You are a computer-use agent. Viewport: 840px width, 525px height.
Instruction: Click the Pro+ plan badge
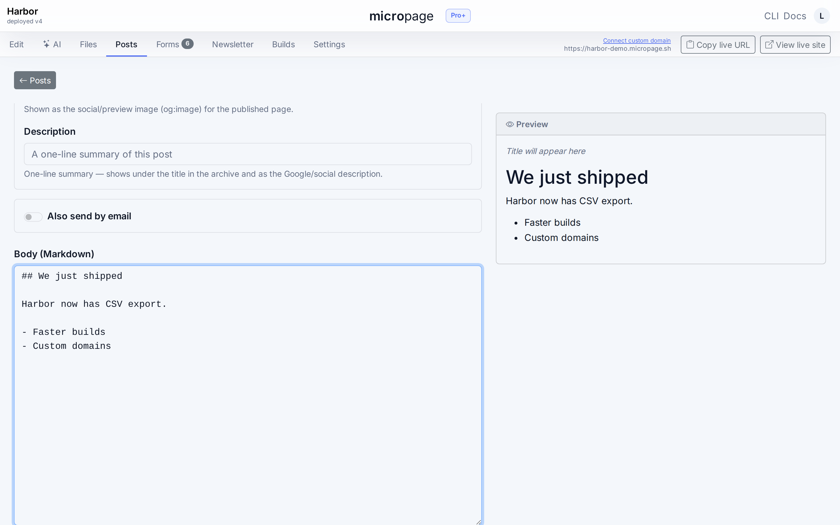[x=458, y=16]
